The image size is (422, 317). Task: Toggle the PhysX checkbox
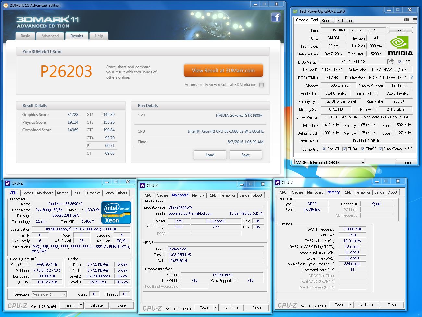(x=363, y=149)
